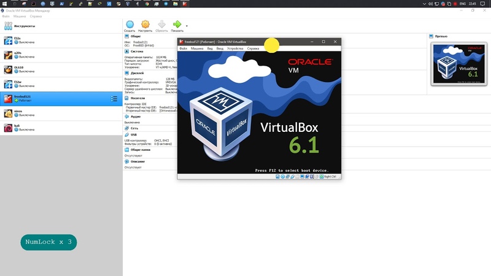Click the USB plug status bar icon
The image size is (491, 276).
click(x=293, y=177)
